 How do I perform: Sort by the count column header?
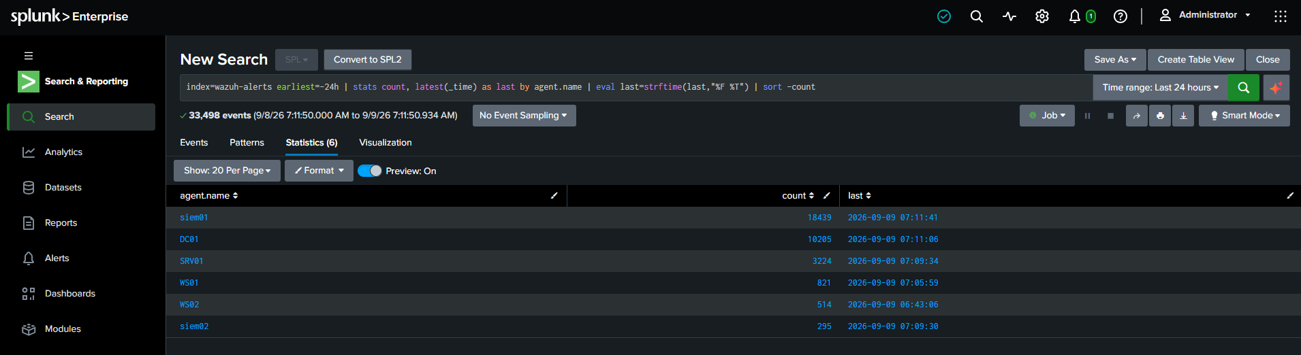click(x=798, y=196)
